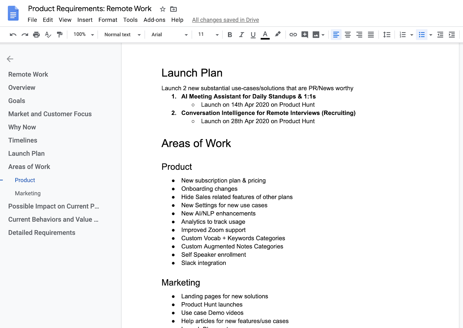Print the document using printer icon
This screenshot has width=463, height=328.
point(36,35)
